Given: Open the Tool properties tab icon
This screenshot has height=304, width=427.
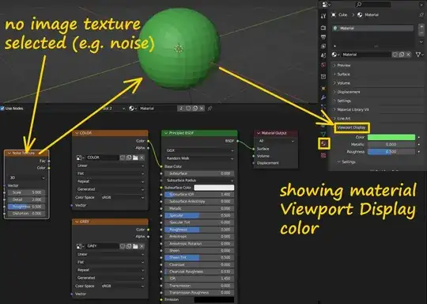Looking at the screenshot, I should pyautogui.click(x=323, y=16).
